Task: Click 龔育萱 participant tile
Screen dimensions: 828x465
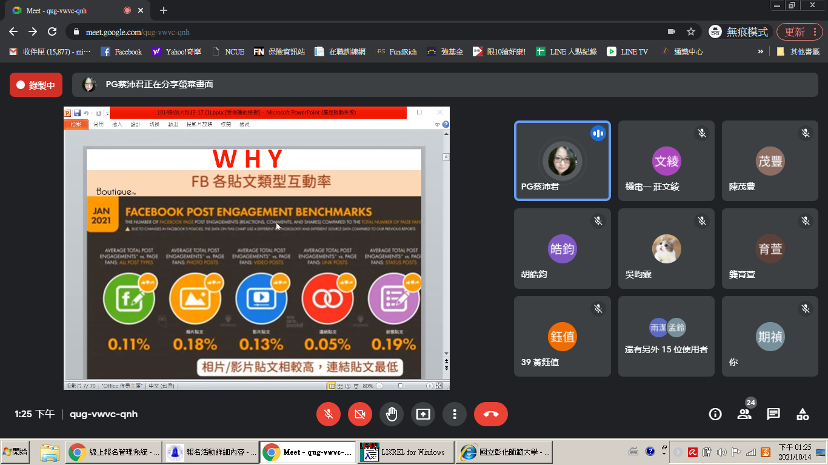Action: click(770, 248)
